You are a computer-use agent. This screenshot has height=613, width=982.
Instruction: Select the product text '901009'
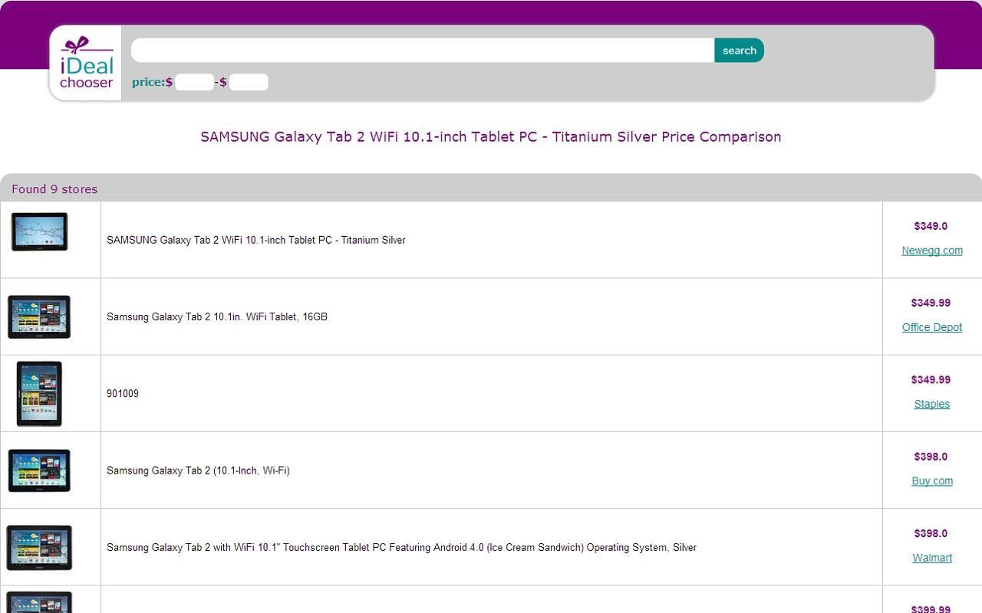[x=123, y=394]
